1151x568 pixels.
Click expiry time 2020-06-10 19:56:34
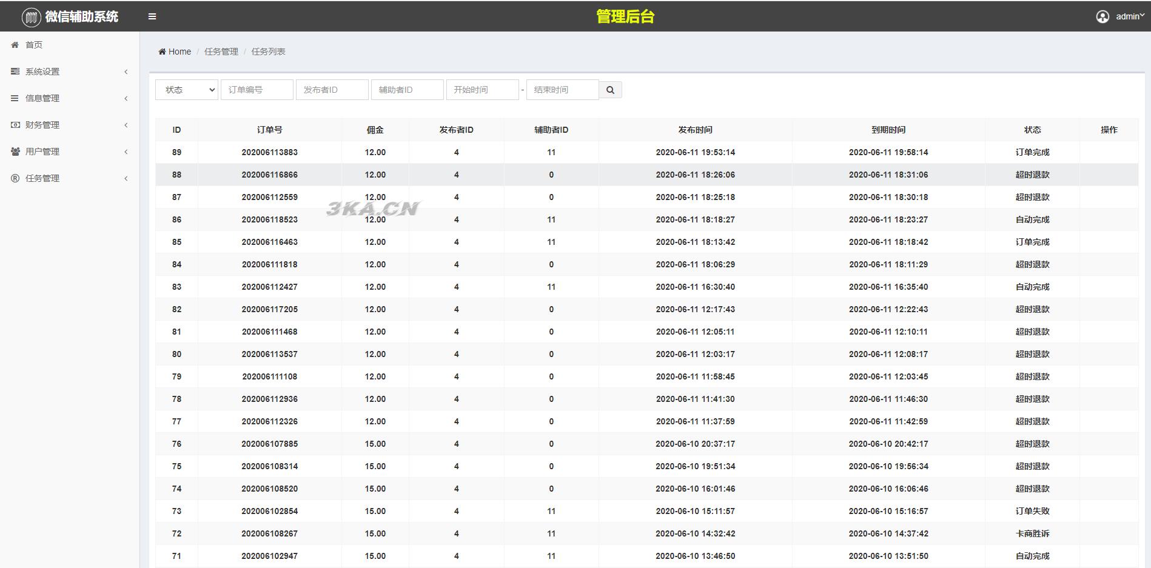(x=888, y=466)
